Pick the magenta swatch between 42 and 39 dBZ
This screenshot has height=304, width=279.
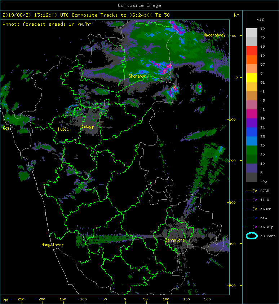[x=252, y=114]
